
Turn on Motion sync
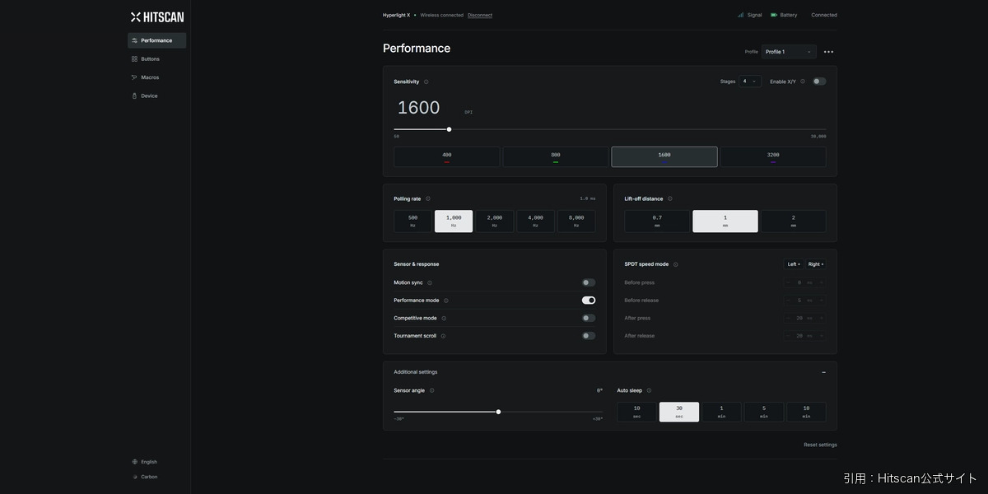589,282
